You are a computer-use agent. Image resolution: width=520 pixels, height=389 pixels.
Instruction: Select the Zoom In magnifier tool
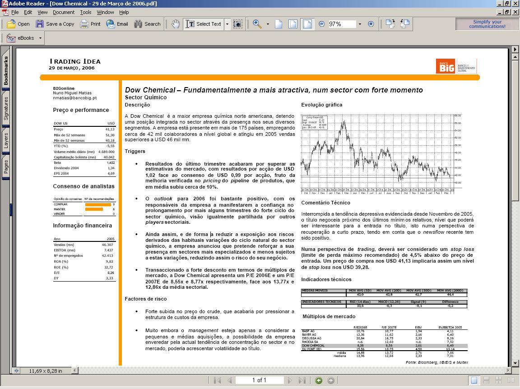click(x=257, y=24)
